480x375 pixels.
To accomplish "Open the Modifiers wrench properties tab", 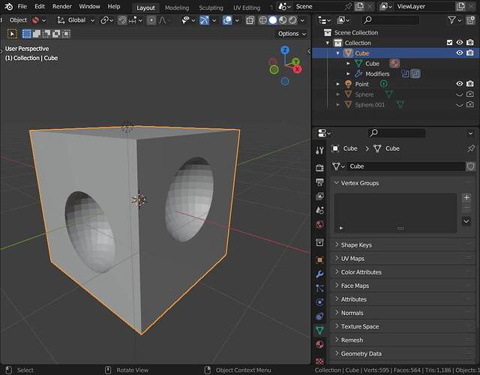I will pos(319,274).
